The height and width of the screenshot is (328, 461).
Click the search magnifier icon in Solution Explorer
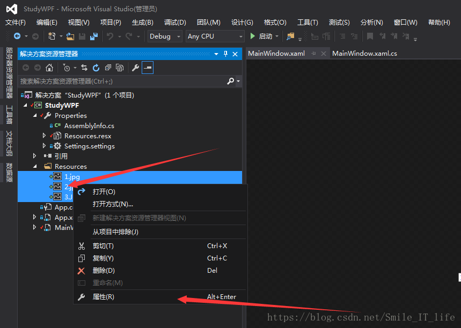(x=231, y=81)
